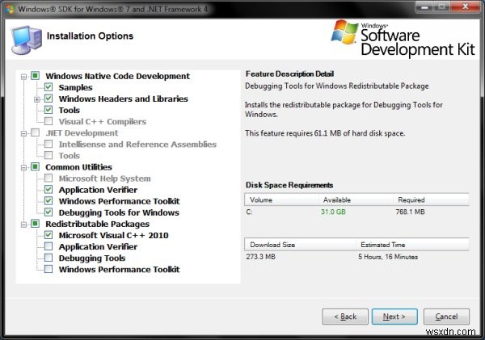Toggle the Common Utilities checkbox
This screenshot has width=485, height=340.
36,167
